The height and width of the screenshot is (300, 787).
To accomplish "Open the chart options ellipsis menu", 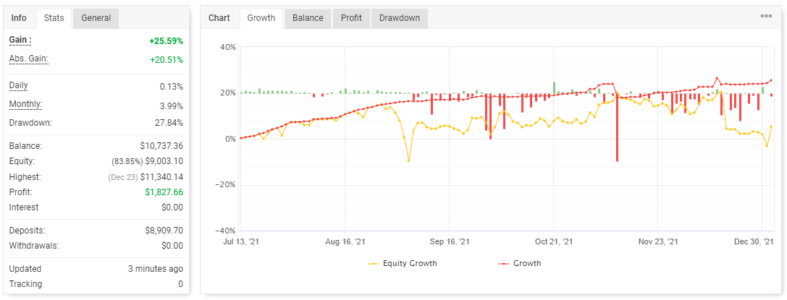I will (766, 16).
